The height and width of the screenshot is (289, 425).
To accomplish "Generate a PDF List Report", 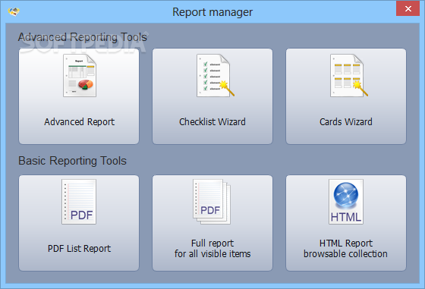I will coord(79,223).
